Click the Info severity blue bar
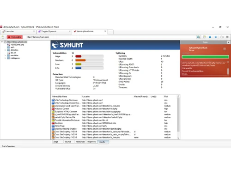The width and height of the screenshot is (231, 173). (79, 68)
